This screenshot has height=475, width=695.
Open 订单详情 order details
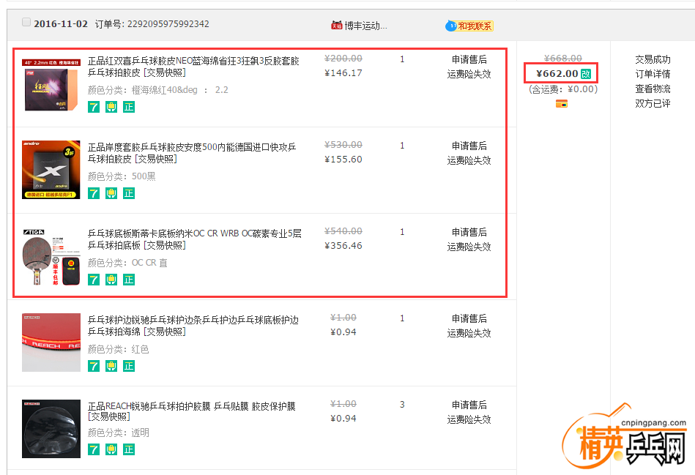pyautogui.click(x=653, y=74)
